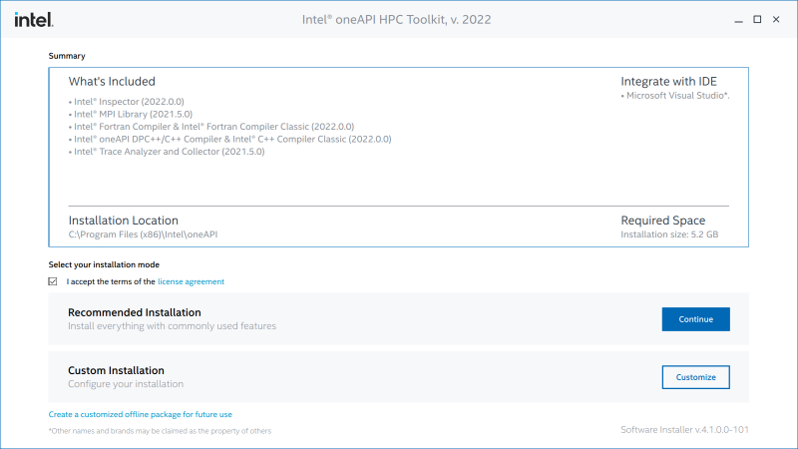Click the Installation size 5.2 GB text

point(668,234)
